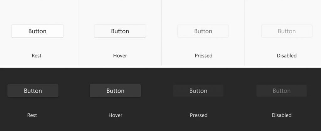Click the dark theme Disabled state button
The width and height of the screenshot is (321, 131).
point(282,91)
